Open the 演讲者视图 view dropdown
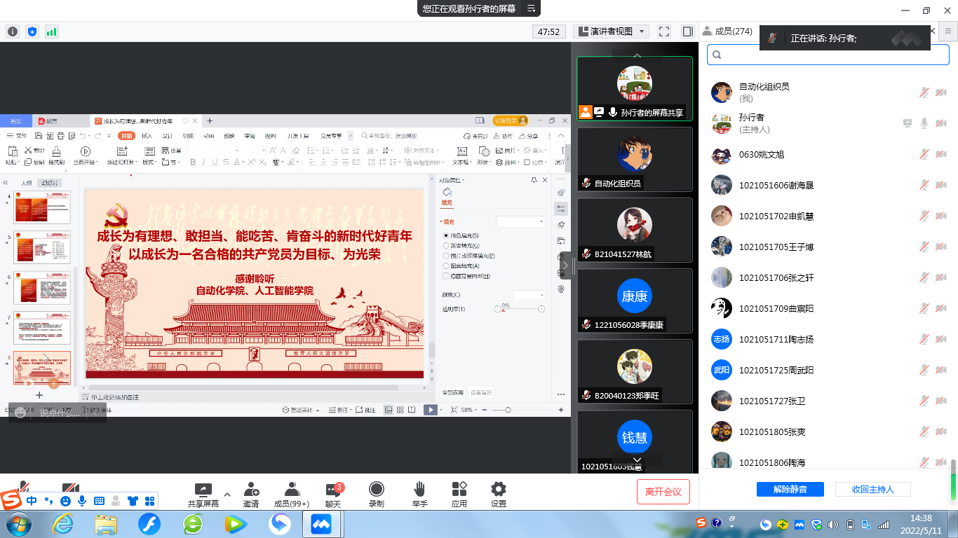The width and height of the screenshot is (958, 538). pos(611,32)
